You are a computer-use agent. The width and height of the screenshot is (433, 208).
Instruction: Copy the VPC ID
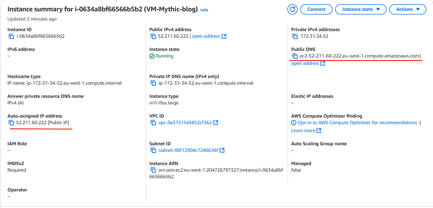[154, 123]
